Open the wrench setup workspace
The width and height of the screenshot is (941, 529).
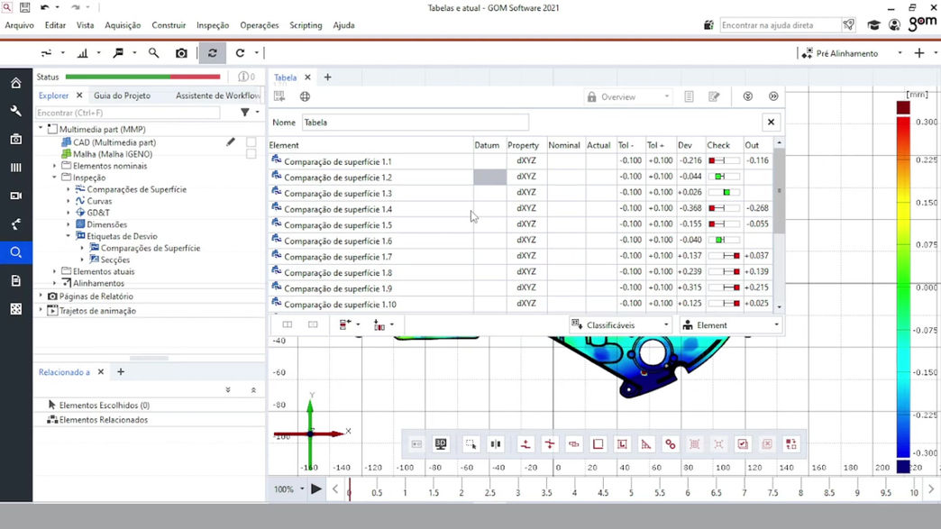coord(16,111)
